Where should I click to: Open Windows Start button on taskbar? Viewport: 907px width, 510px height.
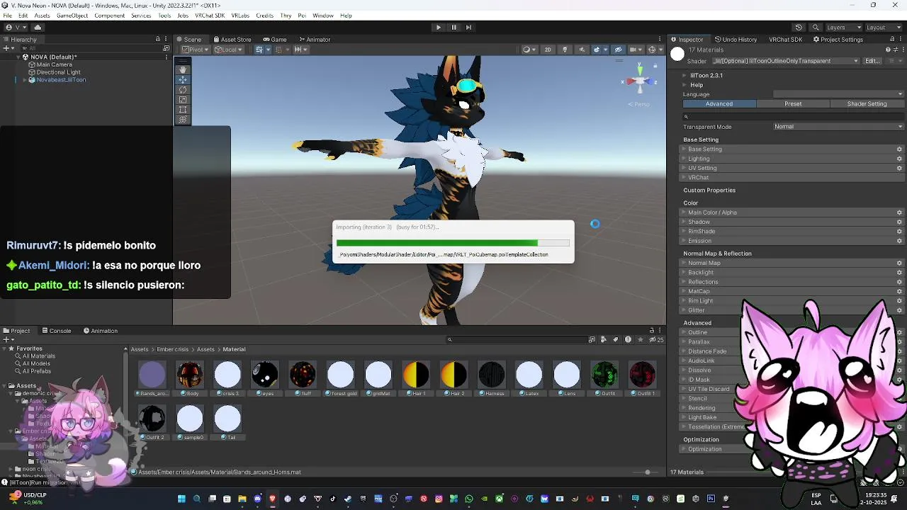click(x=181, y=499)
